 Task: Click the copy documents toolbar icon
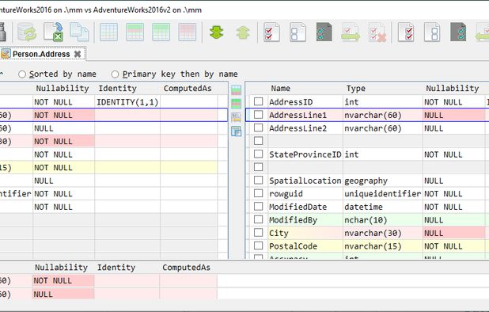(79, 32)
